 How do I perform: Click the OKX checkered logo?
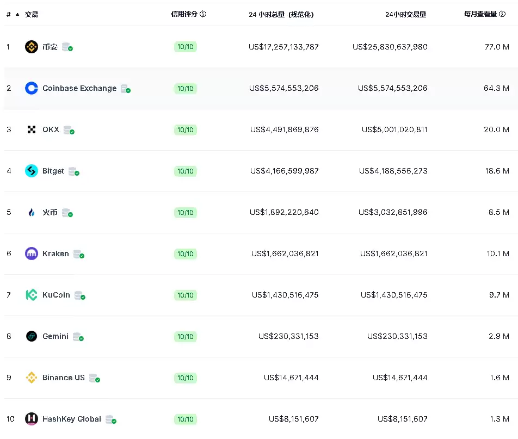32,129
